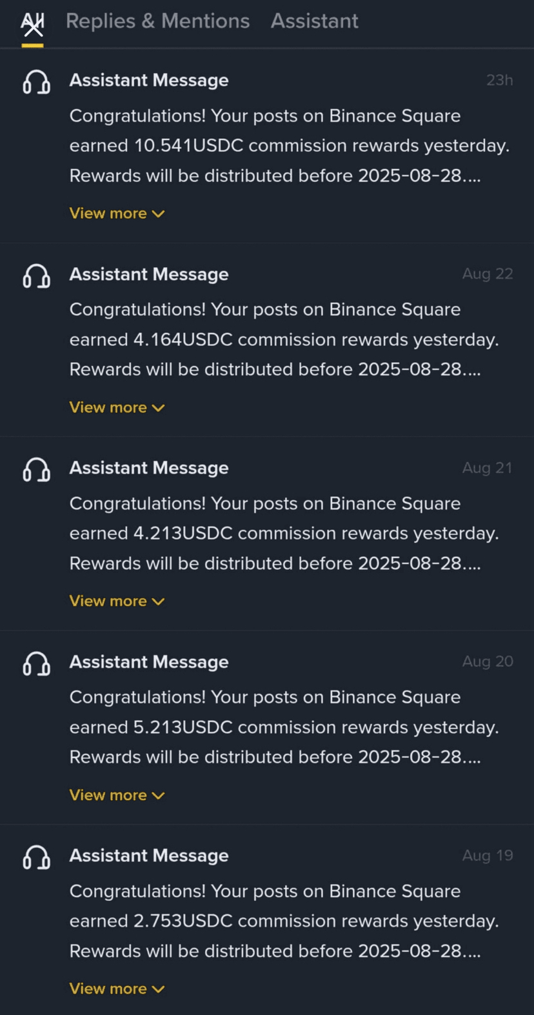The height and width of the screenshot is (1015, 534).
Task: Click headset icon of Aug 19 message
Action: click(x=36, y=858)
